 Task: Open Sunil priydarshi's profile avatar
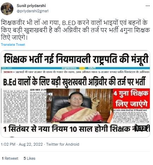7,9
